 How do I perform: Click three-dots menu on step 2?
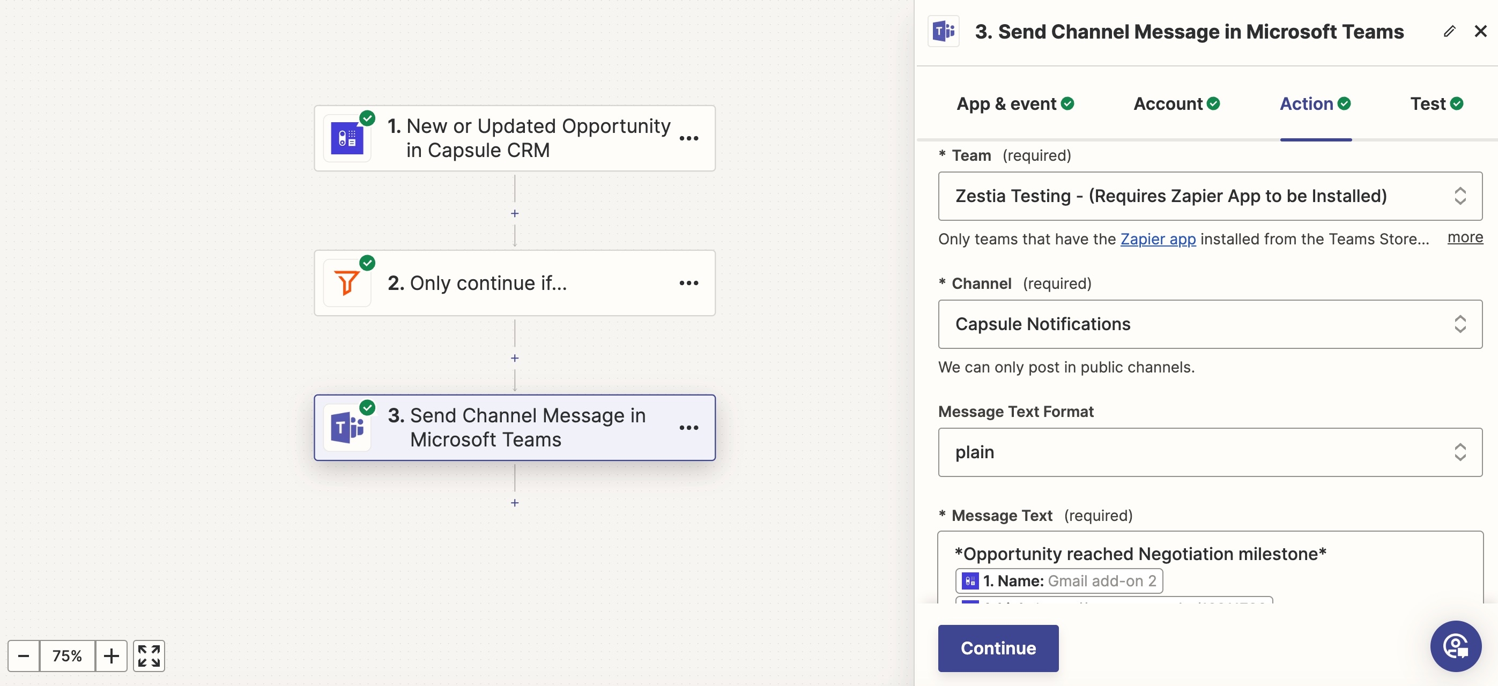(x=689, y=283)
